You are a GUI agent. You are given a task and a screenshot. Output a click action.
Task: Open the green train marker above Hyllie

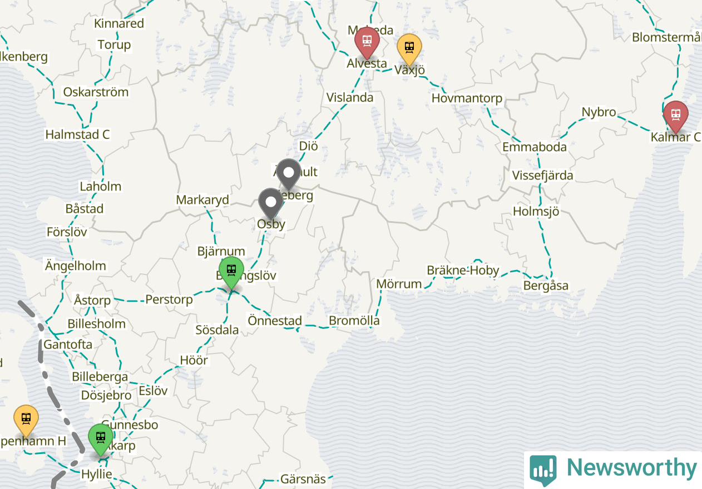pos(101,440)
